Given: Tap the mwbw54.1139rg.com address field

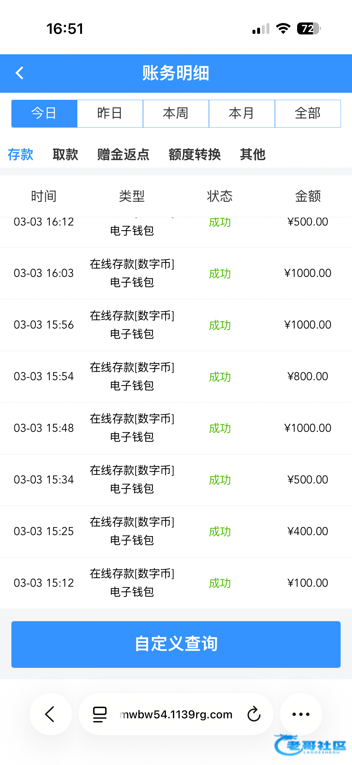Looking at the screenshot, I should (x=176, y=714).
